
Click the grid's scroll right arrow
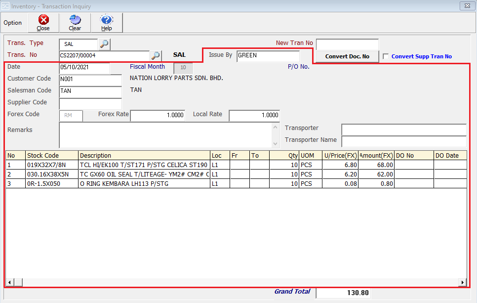(462, 282)
